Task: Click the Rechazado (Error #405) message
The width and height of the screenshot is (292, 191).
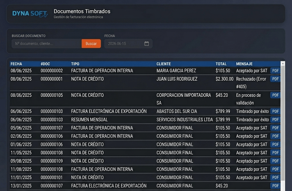Action: [x=251, y=83]
